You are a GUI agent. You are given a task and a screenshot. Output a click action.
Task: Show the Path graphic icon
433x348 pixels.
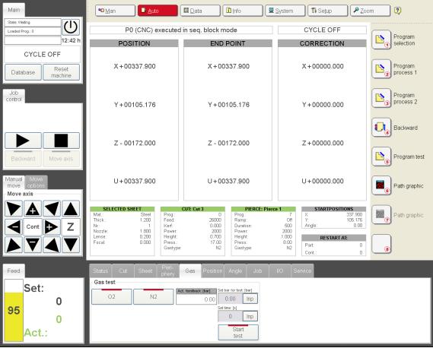point(381,185)
